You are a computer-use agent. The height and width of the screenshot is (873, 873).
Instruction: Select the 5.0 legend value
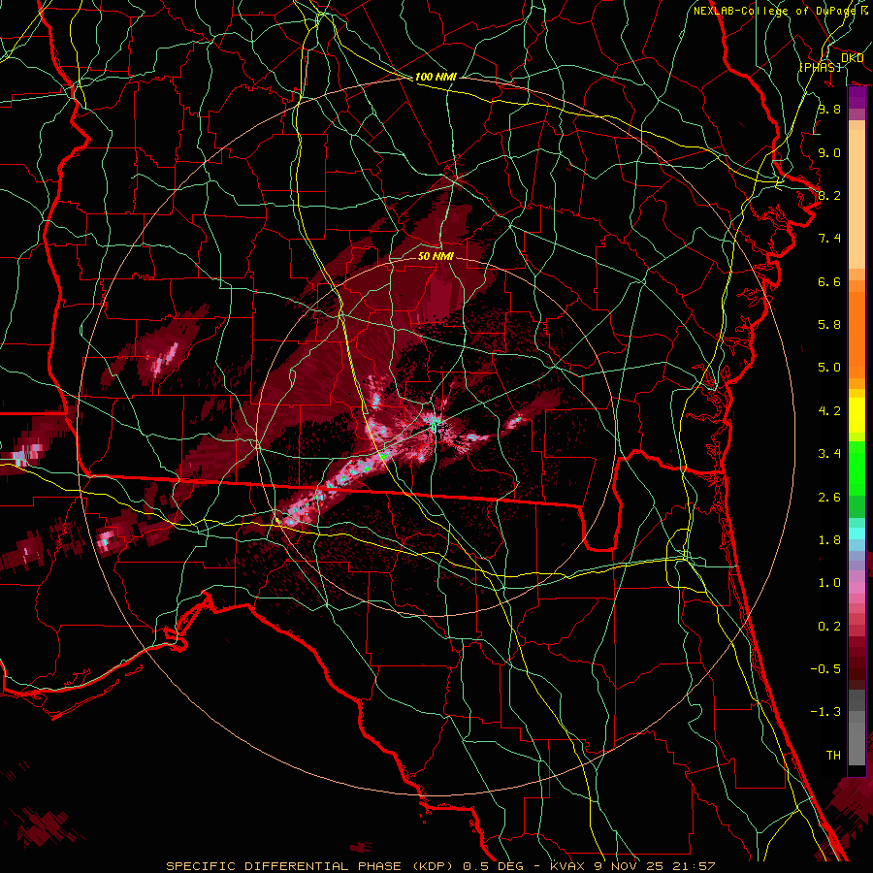pyautogui.click(x=829, y=368)
